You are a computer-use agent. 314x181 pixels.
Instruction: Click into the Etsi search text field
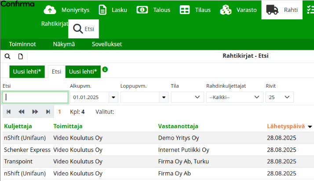[x=35, y=97]
